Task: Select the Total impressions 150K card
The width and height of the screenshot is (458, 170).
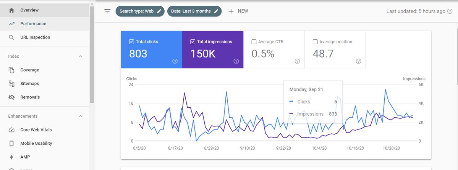Action: pos(213,50)
